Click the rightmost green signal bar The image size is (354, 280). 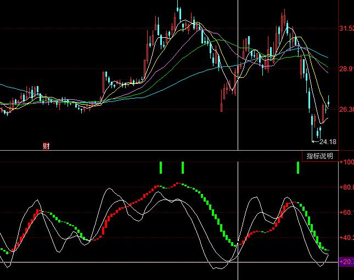(x=298, y=168)
